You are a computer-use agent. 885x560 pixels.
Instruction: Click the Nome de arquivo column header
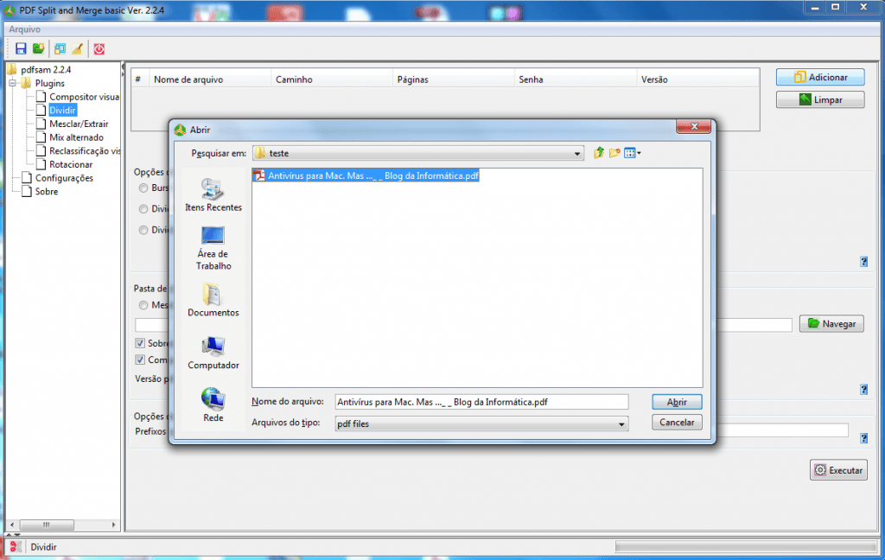210,80
